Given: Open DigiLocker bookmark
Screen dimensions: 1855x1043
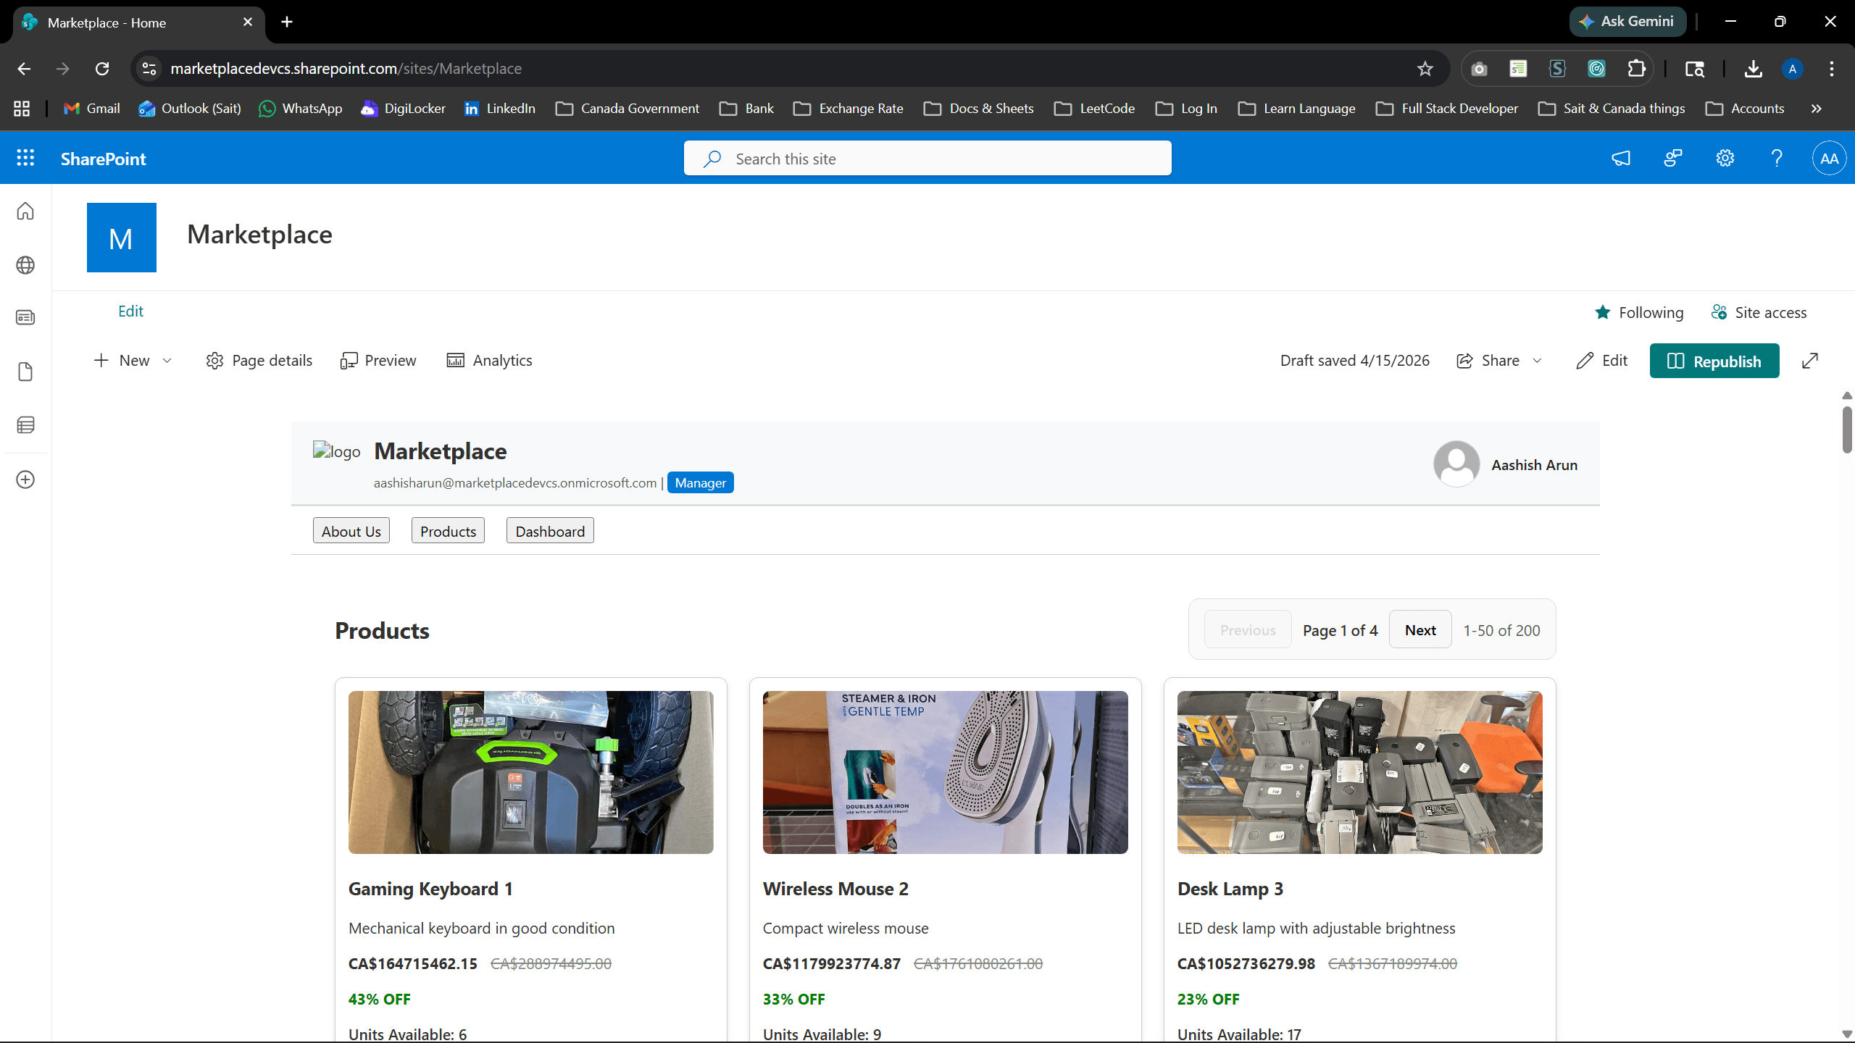Looking at the screenshot, I should coord(404,109).
